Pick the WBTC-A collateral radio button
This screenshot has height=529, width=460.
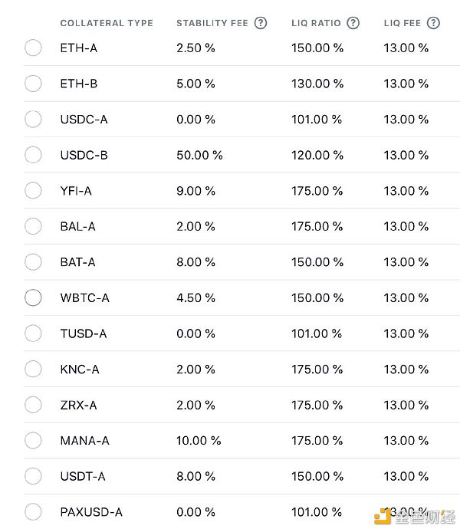click(33, 297)
